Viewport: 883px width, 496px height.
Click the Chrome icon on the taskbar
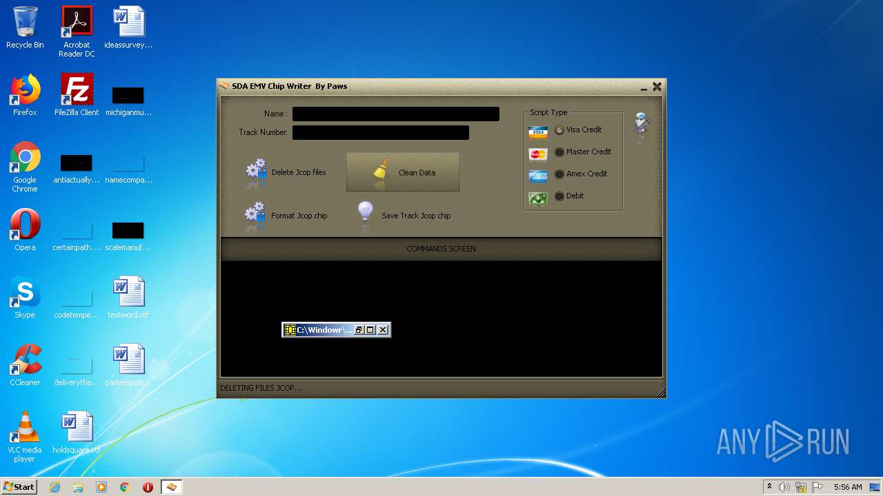[x=125, y=487]
